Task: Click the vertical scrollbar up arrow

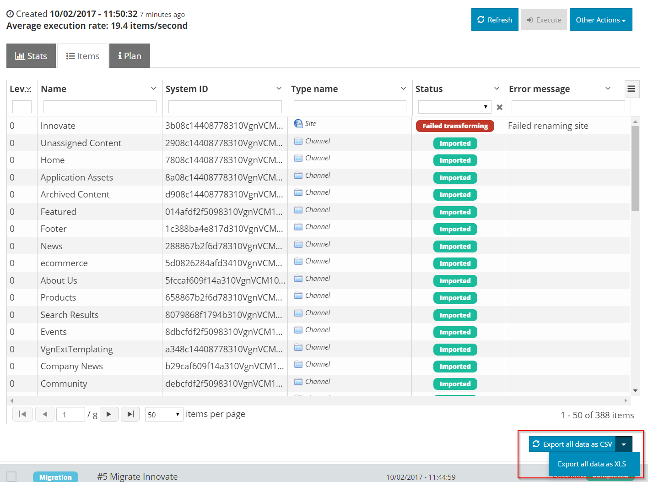Action: point(635,121)
